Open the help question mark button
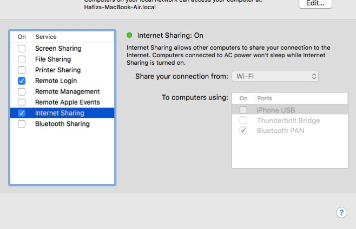Screen dimensions: 356x229 coord(341,213)
